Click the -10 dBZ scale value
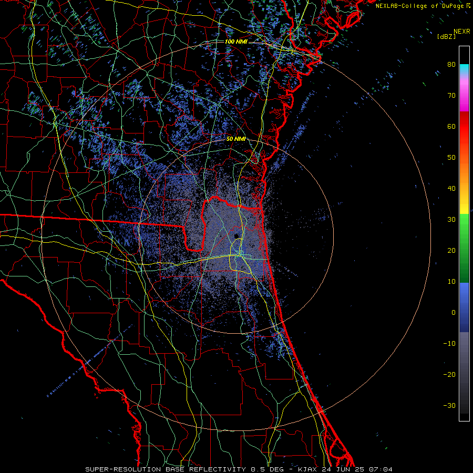This screenshot has width=473, height=473. pyautogui.click(x=449, y=344)
